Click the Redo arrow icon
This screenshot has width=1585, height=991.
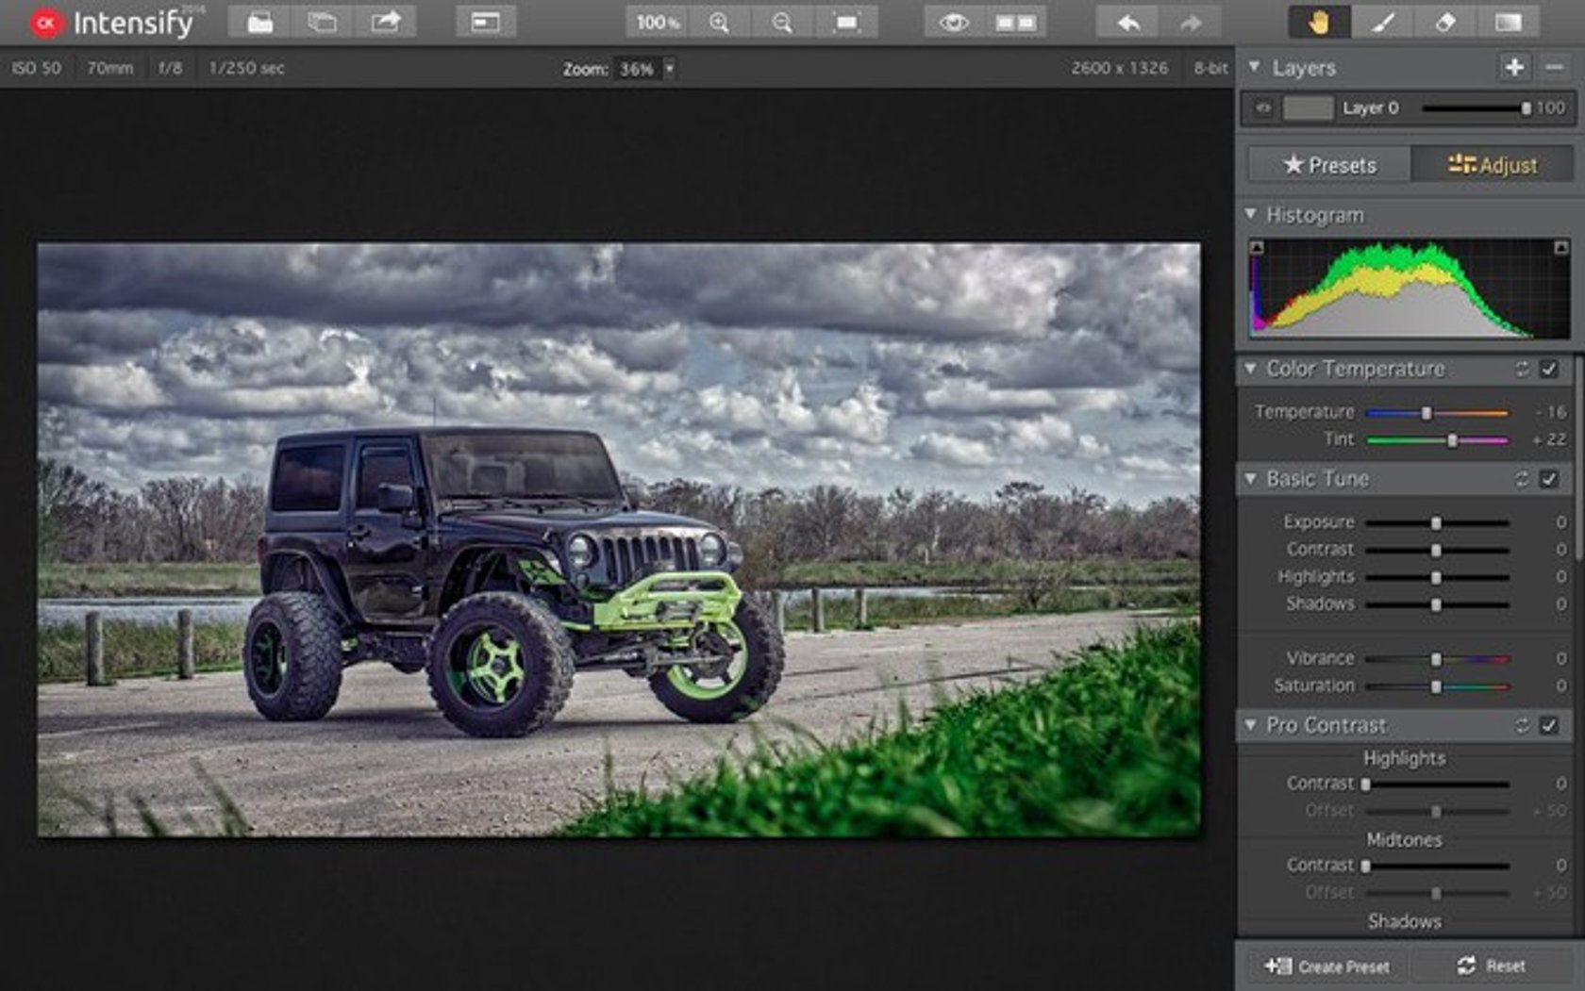click(1192, 21)
